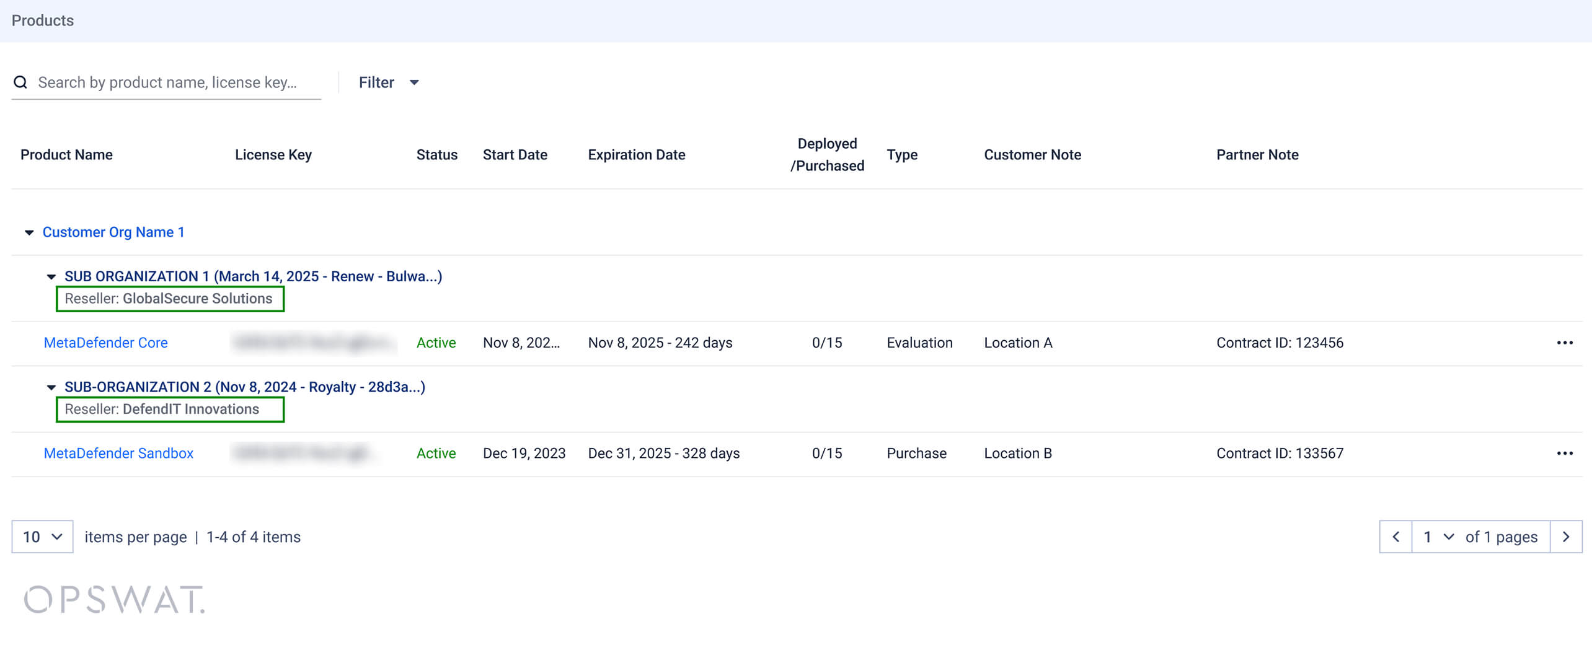This screenshot has height=645, width=1592.
Task: Collapse the SUB ORGANIZATION 1 section
Action: [x=51, y=277]
